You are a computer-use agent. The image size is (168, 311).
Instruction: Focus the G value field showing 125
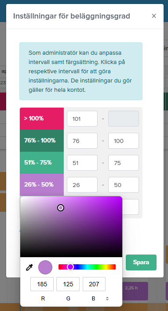[68, 284]
